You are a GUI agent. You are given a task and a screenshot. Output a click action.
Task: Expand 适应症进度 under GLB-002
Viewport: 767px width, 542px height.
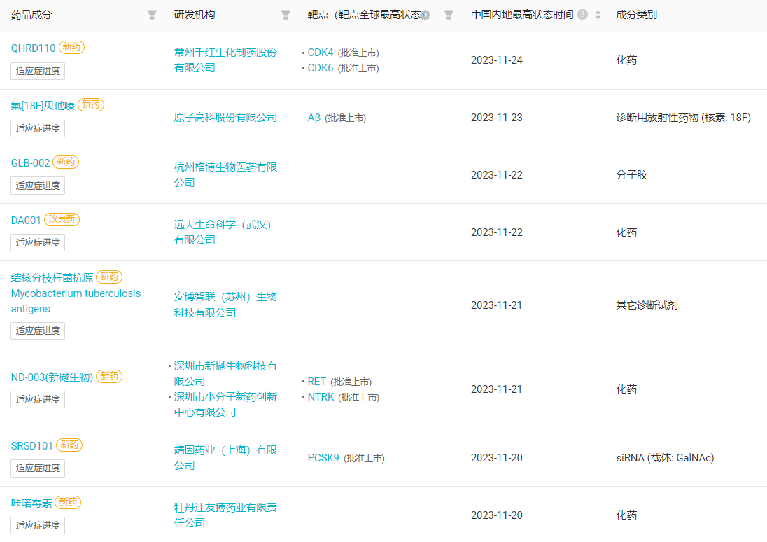pos(38,186)
